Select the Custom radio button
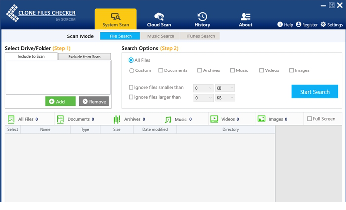This screenshot has height=210, width=346. 131,70
